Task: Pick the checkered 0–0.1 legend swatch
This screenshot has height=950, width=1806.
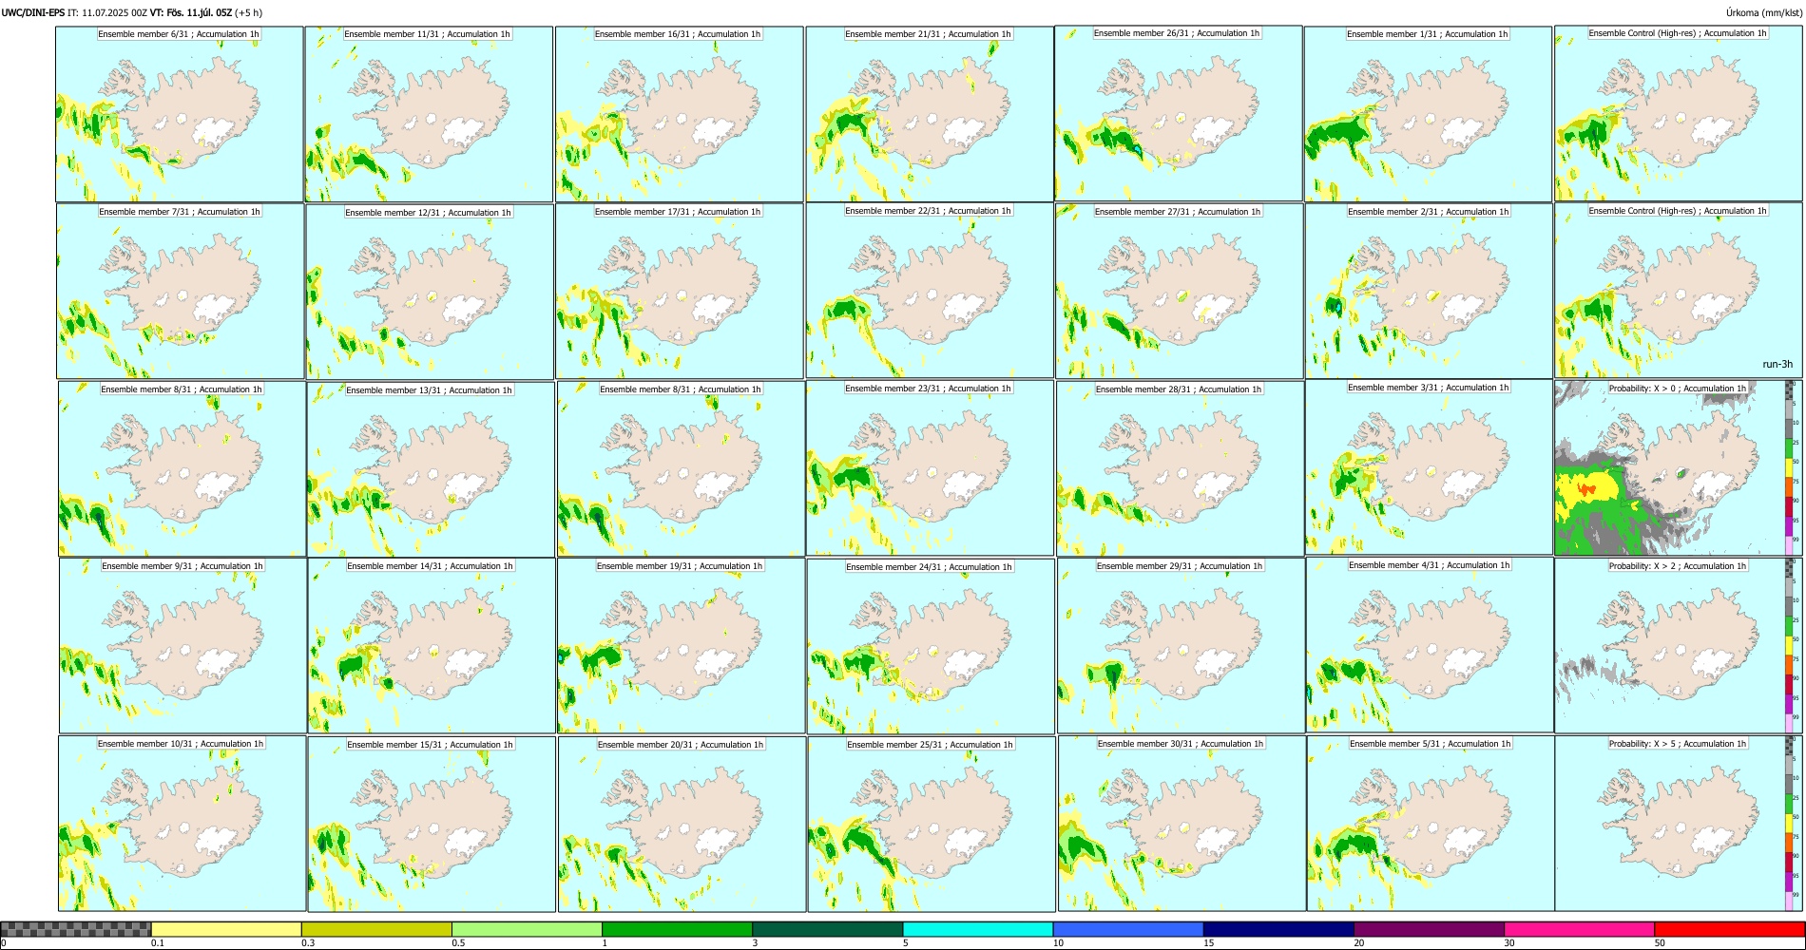Action: [x=76, y=929]
